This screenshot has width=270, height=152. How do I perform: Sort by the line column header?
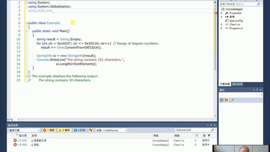click(x=197, y=136)
